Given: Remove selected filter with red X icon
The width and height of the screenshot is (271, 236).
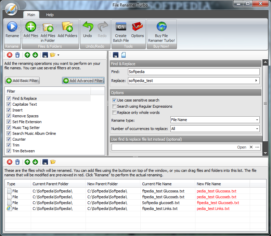Looking at the screenshot, I should pyautogui.click(x=10, y=55).
